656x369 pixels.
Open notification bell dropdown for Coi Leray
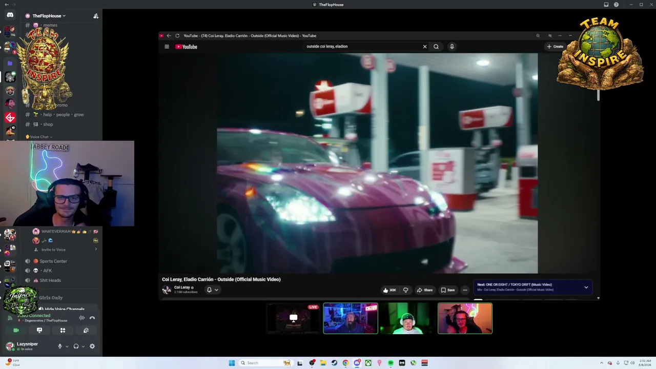pos(212,290)
